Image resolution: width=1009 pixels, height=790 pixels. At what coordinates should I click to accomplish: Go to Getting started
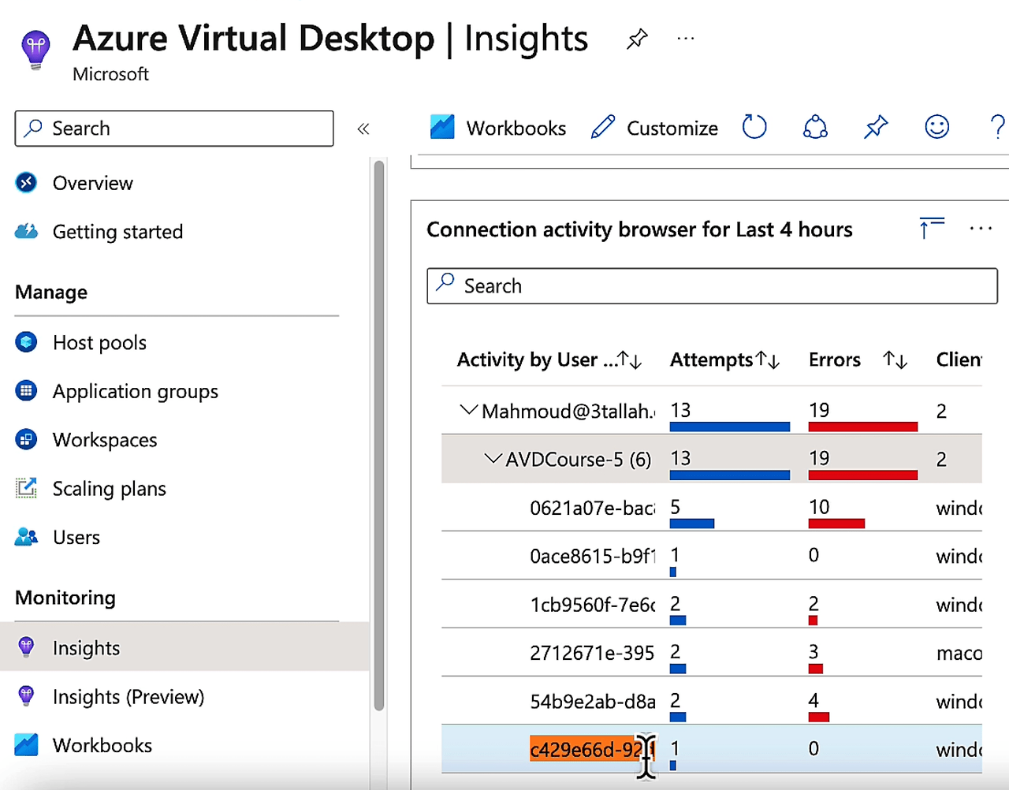117,232
